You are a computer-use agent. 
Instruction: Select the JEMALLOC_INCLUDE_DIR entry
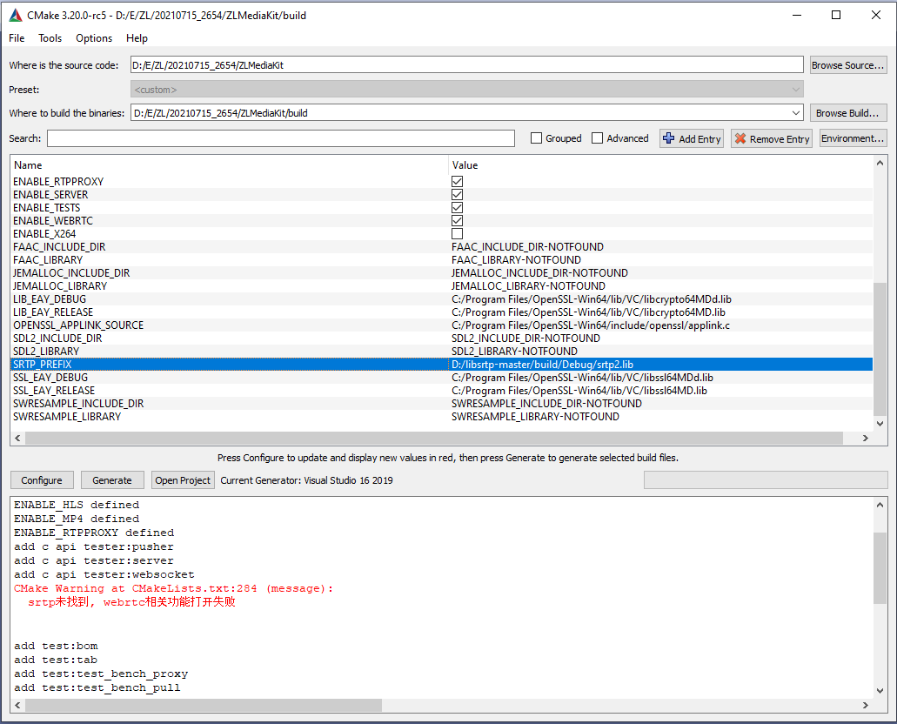point(71,273)
